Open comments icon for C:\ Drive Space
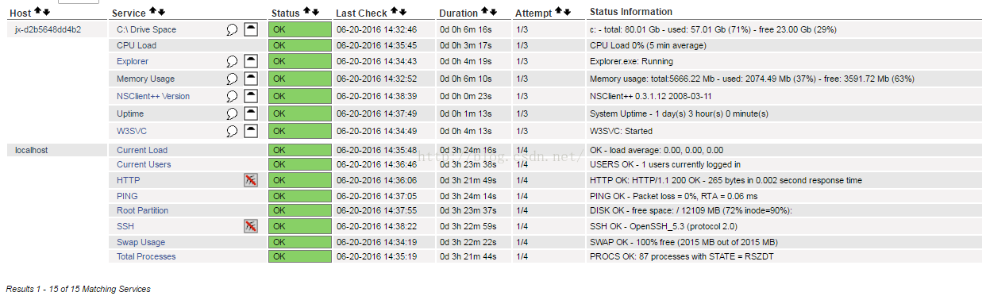 [233, 29]
